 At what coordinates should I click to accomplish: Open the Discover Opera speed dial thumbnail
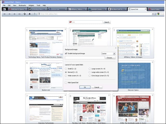[134, 76]
